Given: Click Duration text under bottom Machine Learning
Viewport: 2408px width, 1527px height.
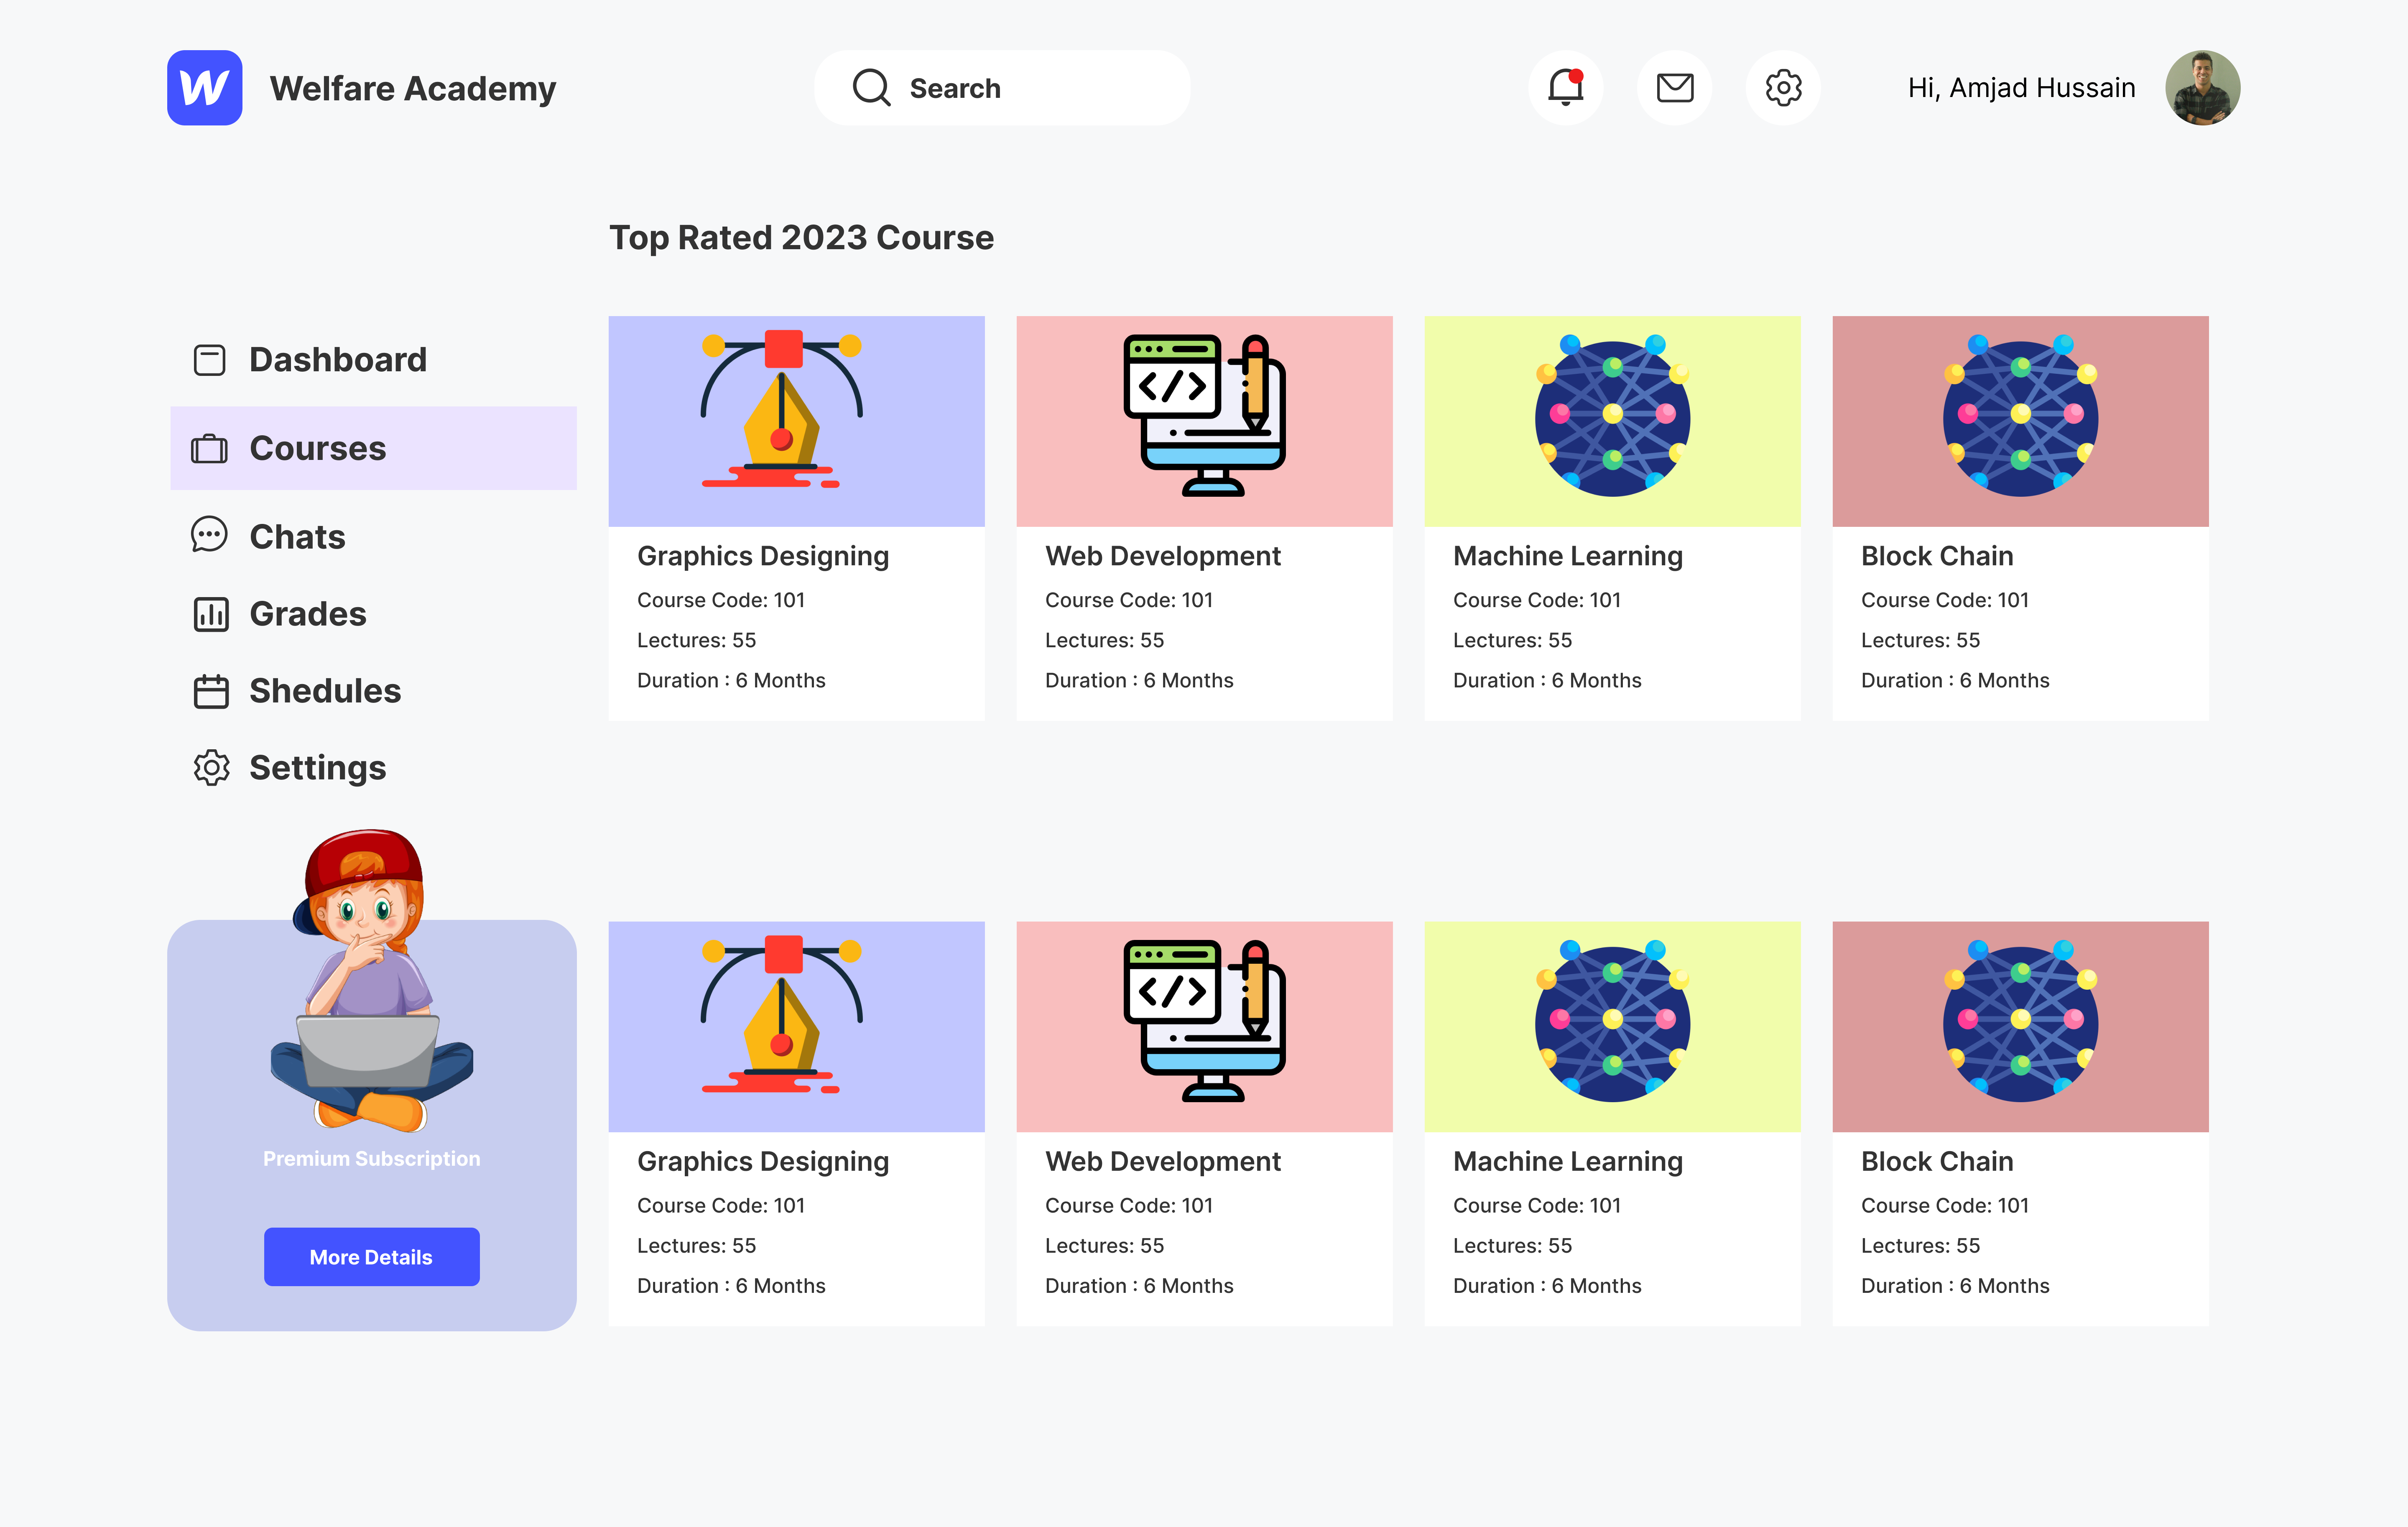Looking at the screenshot, I should click(x=1547, y=1286).
